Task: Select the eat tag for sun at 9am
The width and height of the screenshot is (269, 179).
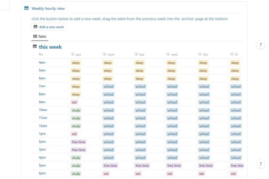Action: pyautogui.click(x=74, y=102)
